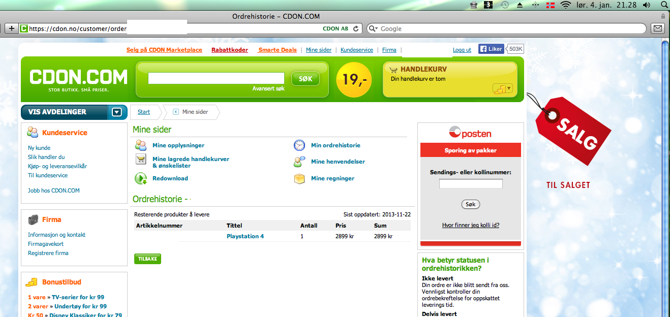Open Informasjon og kontakt link
Screen dimensions: 670x317
56,235
